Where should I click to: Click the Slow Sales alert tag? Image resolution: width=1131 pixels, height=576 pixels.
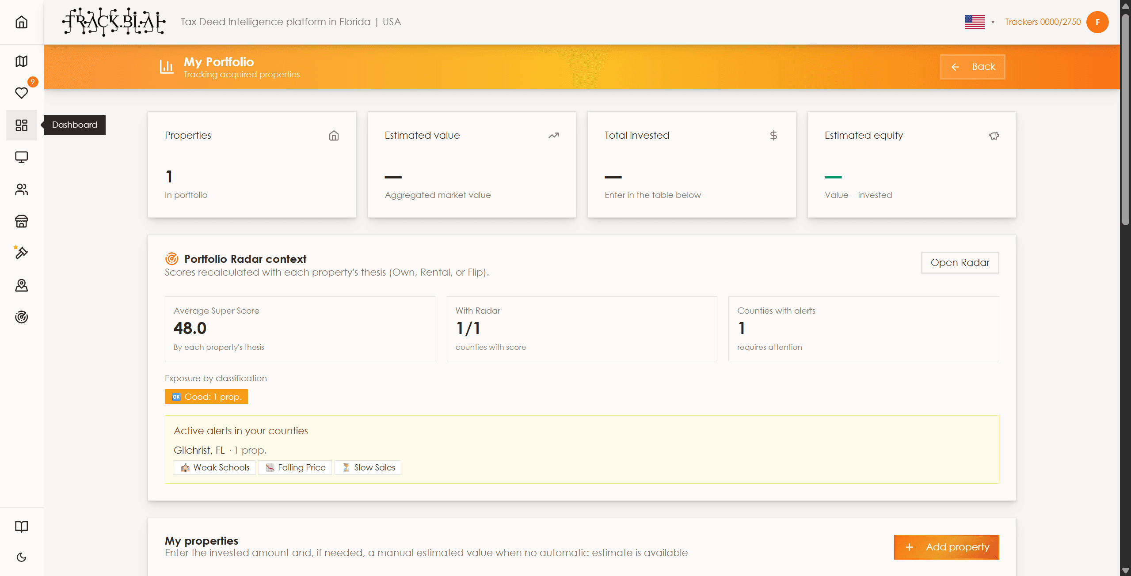click(368, 467)
